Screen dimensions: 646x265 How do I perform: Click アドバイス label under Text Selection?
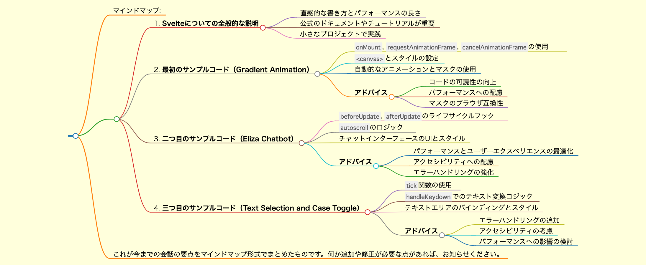point(421,231)
